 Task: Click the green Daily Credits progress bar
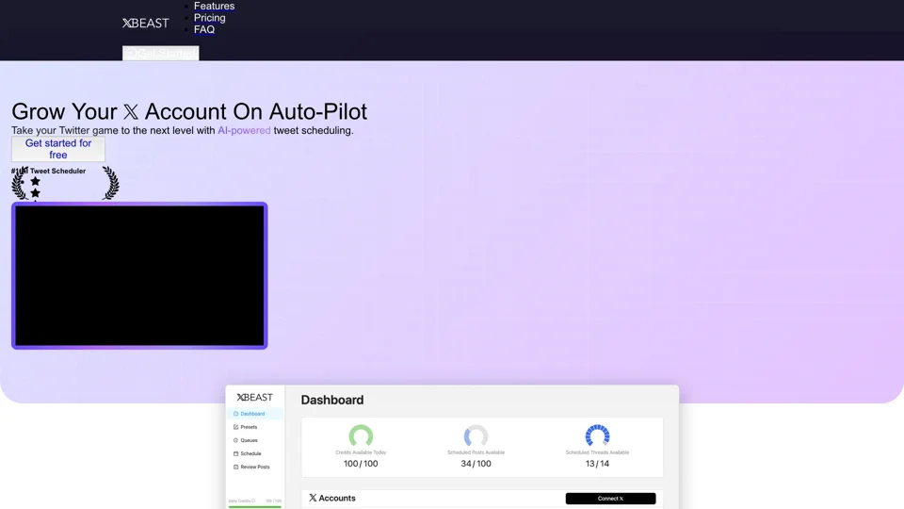pos(255,507)
